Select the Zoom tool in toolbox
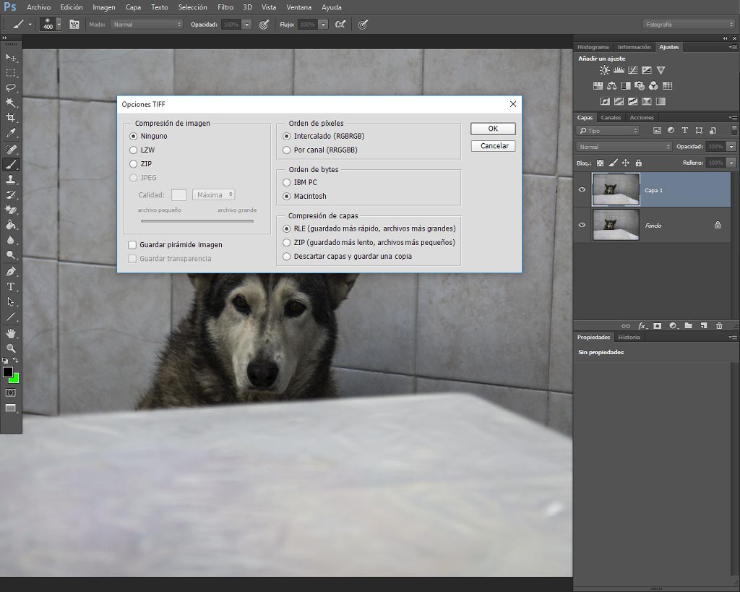Image resolution: width=740 pixels, height=592 pixels. (x=10, y=348)
